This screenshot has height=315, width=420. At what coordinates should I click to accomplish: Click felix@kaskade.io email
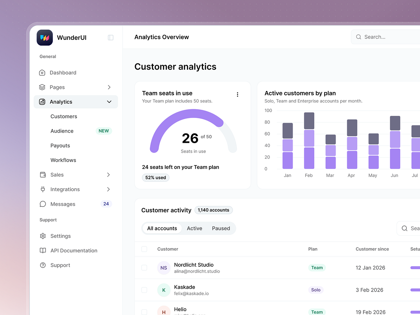tap(191, 294)
